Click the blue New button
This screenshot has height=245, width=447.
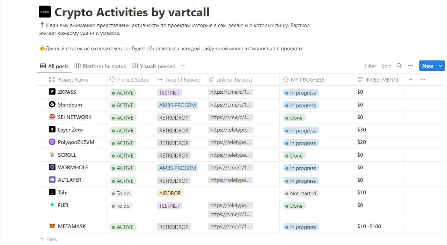[427, 66]
